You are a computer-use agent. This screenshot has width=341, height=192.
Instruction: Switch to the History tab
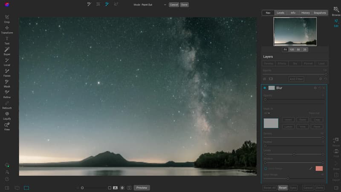(x=305, y=13)
